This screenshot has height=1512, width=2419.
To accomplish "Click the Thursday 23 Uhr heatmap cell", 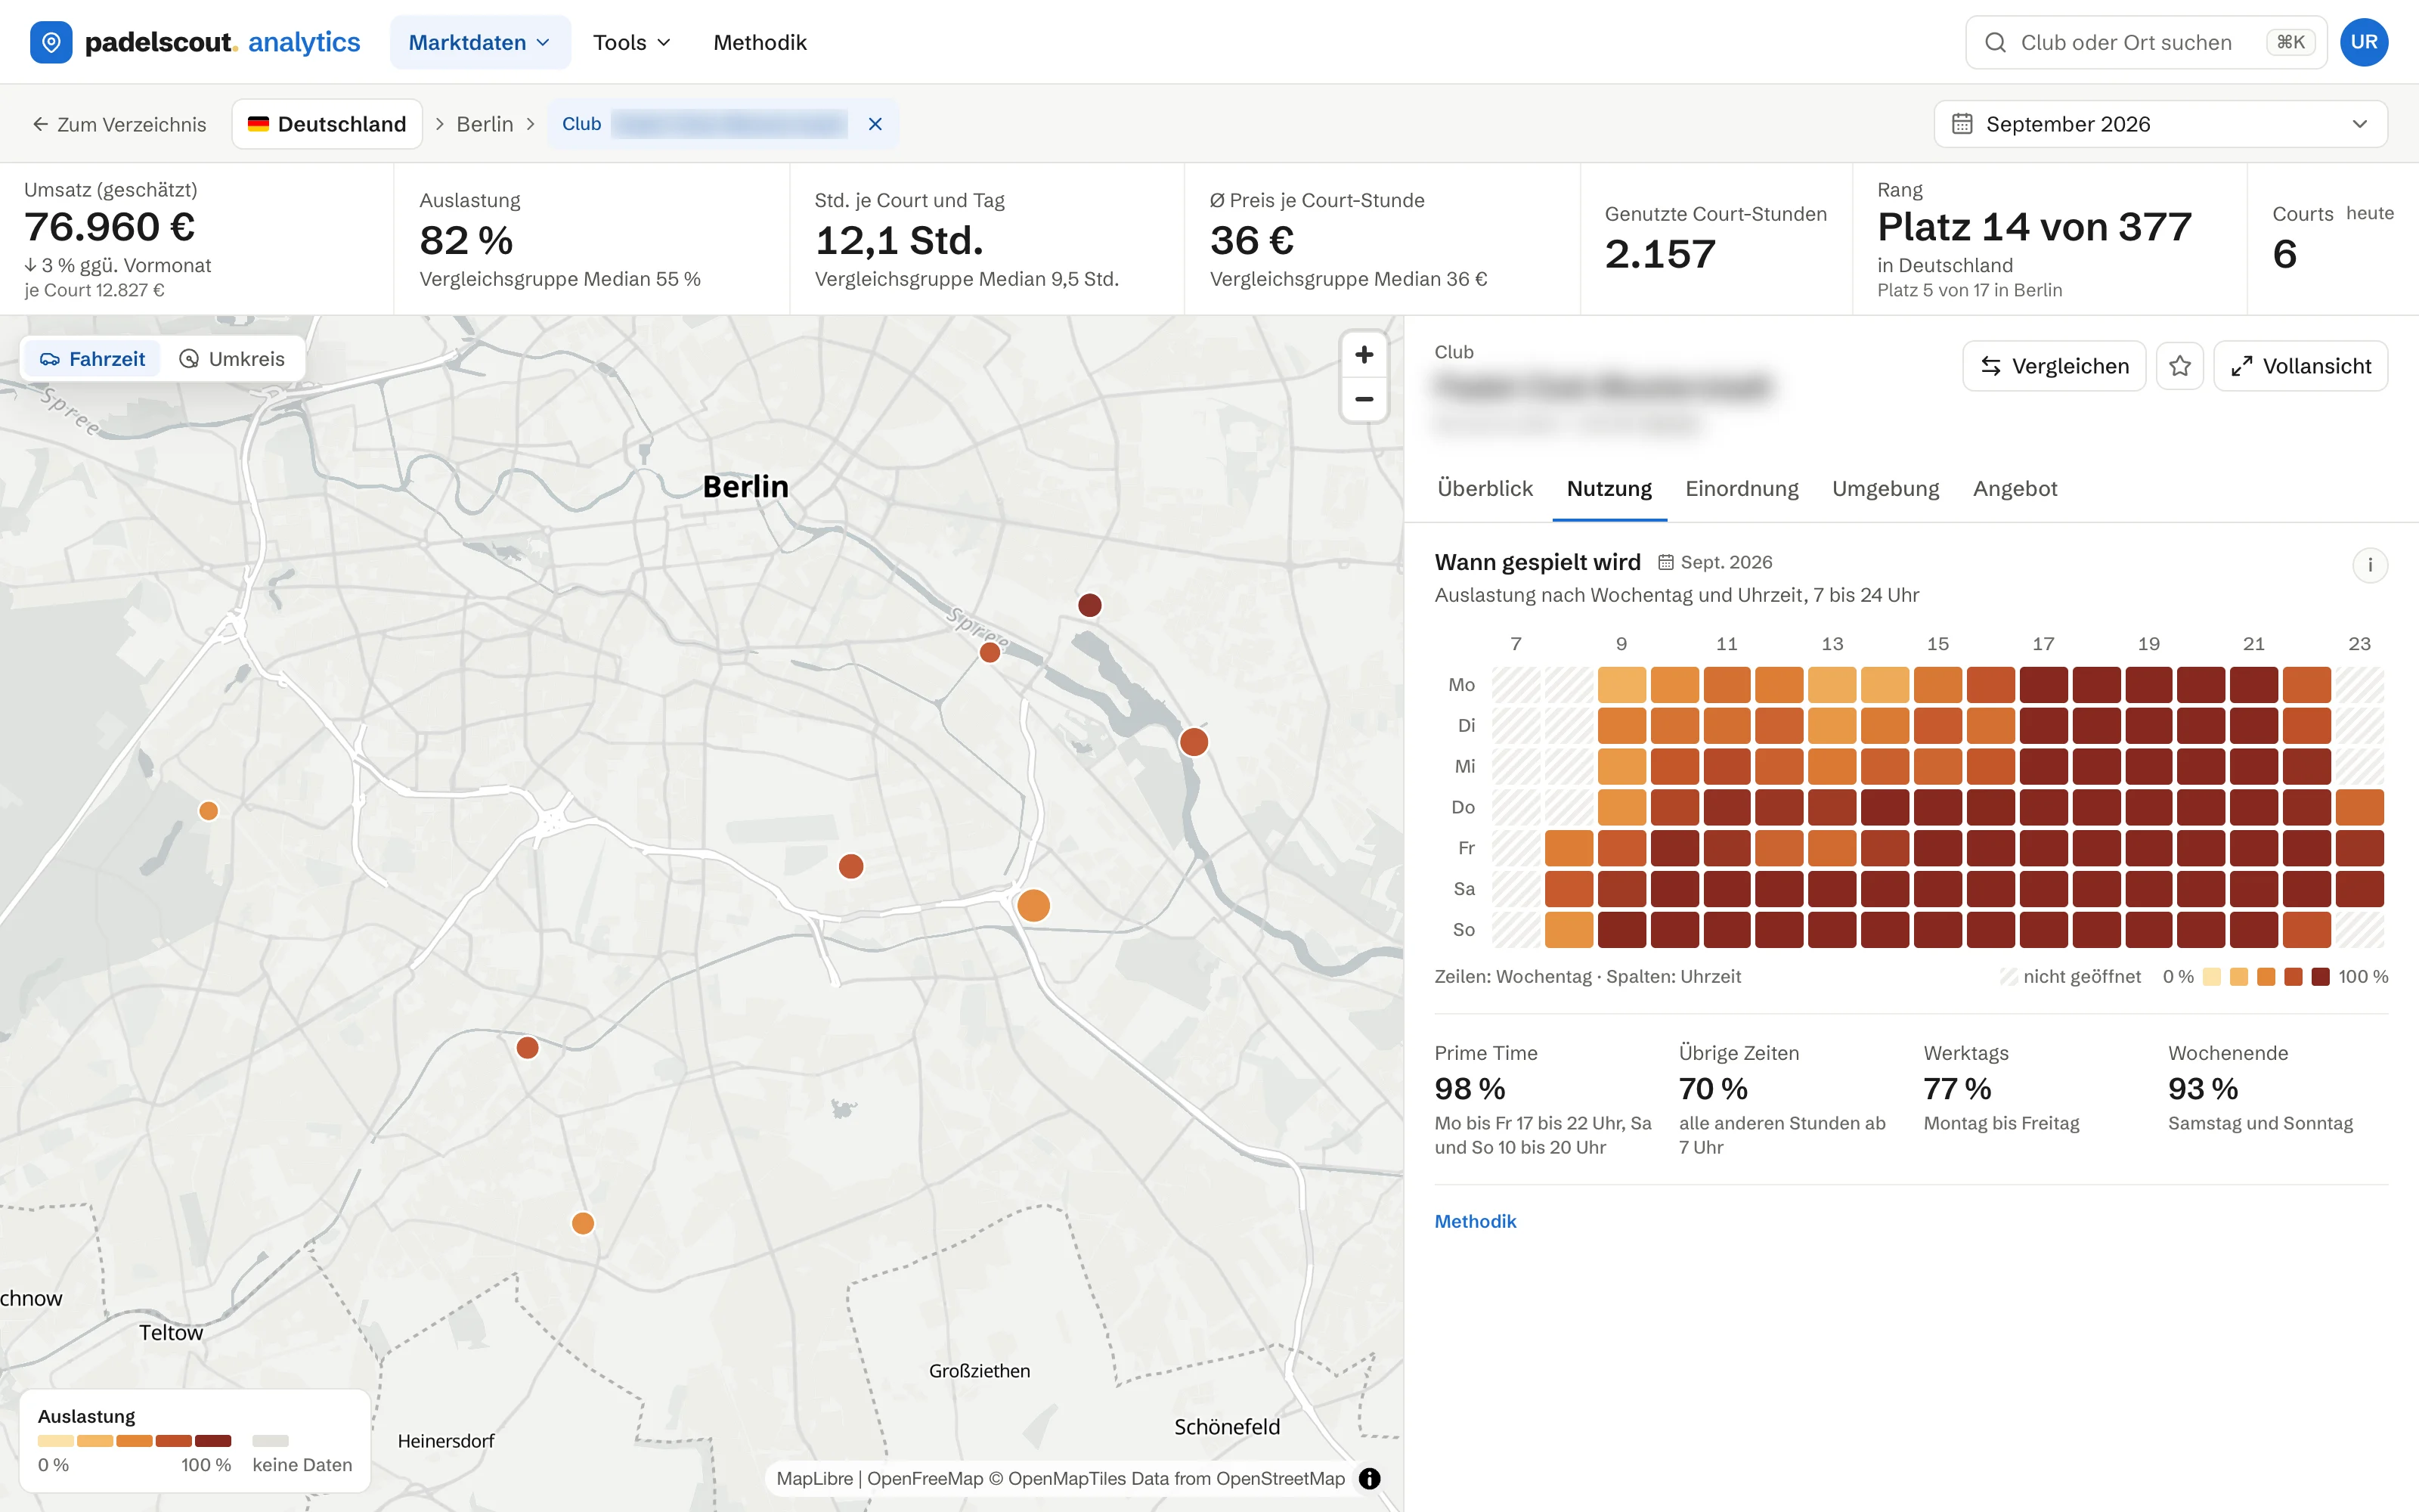I will [x=2359, y=807].
